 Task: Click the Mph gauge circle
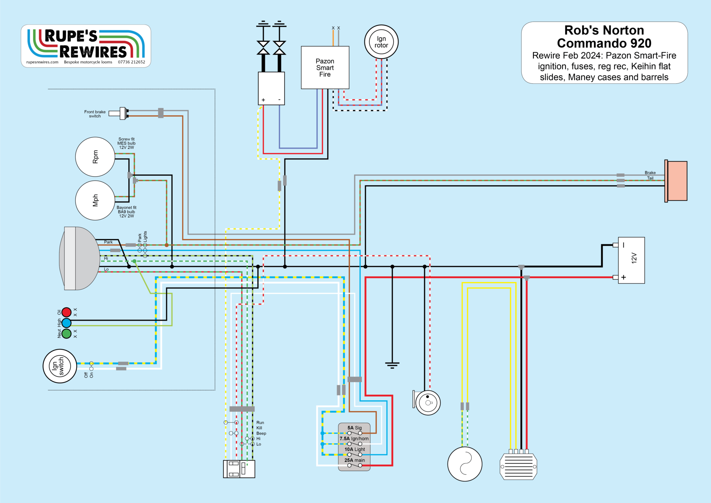[95, 200]
